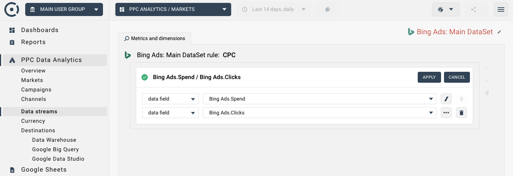Open the bug debug tools dropdown
This screenshot has height=176, width=513.
pos(445,9)
